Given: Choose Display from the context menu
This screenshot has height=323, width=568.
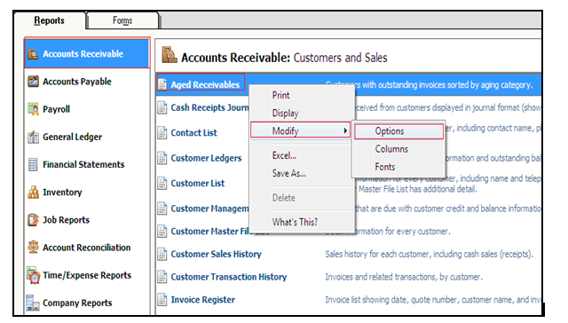Looking at the screenshot, I should point(285,113).
